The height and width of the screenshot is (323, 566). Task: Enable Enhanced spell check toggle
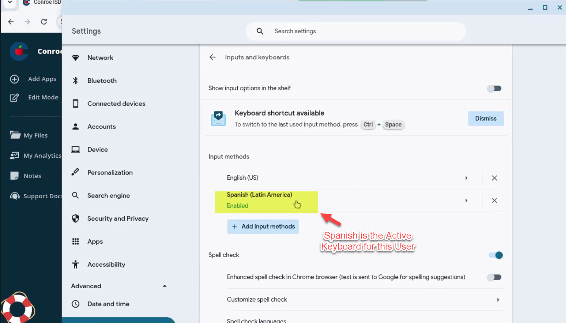pos(494,277)
